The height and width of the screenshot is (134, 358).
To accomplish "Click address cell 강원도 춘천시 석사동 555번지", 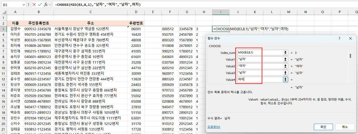I will 90,85.
